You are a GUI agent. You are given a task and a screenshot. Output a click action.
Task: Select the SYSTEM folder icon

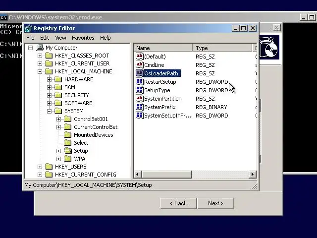(x=58, y=111)
